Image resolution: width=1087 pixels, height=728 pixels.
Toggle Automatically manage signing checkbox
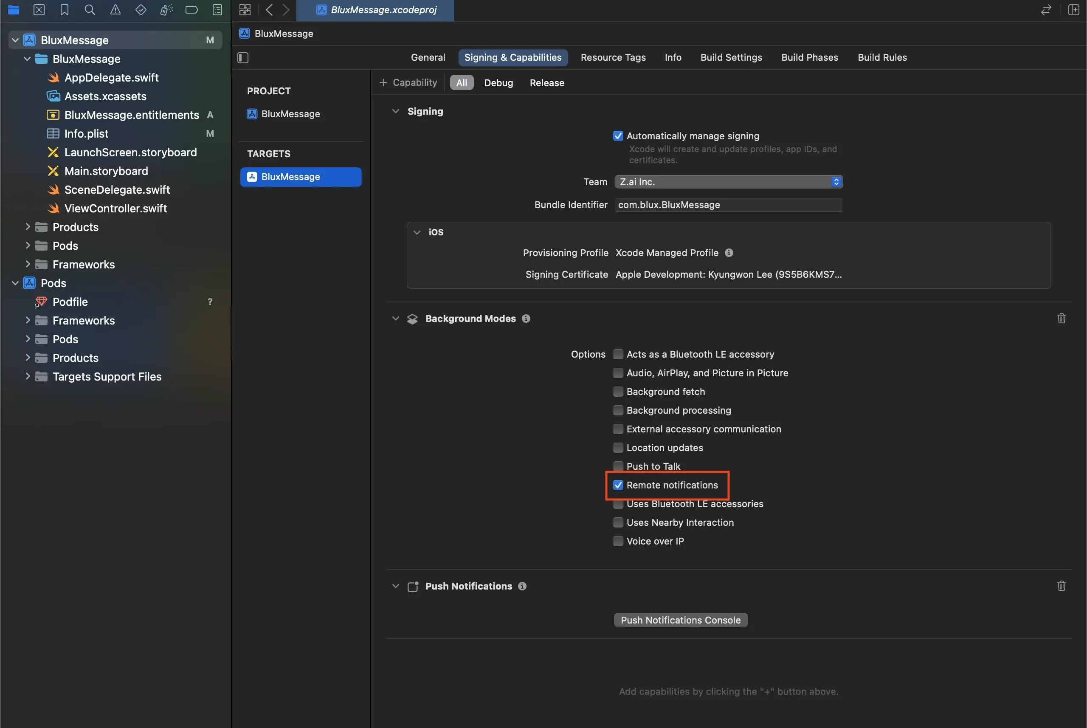pos(618,136)
